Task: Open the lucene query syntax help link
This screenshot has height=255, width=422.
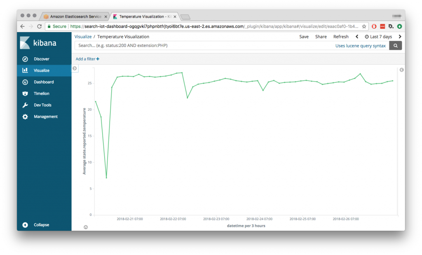Action: click(x=361, y=46)
